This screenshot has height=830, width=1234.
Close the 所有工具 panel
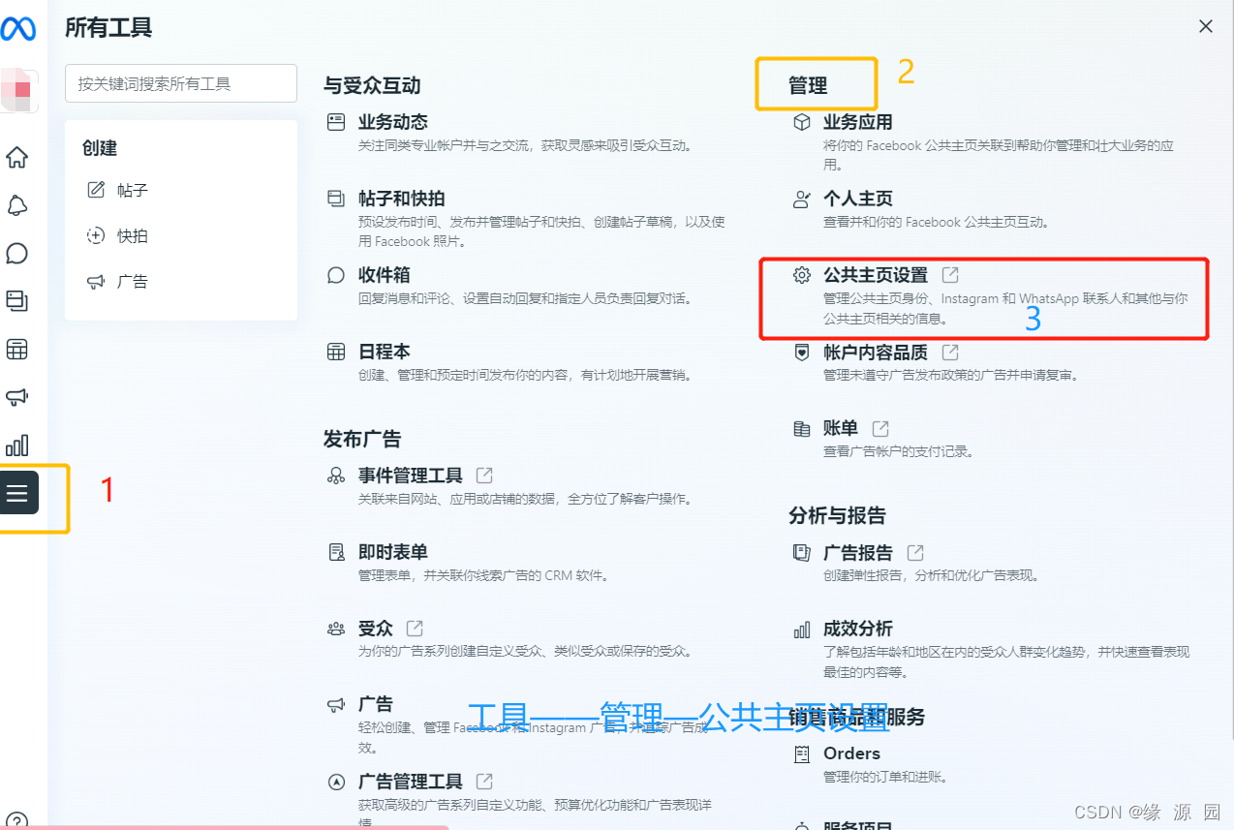[1206, 27]
